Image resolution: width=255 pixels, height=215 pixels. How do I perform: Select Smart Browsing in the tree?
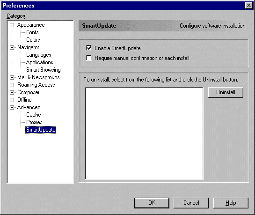point(44,70)
